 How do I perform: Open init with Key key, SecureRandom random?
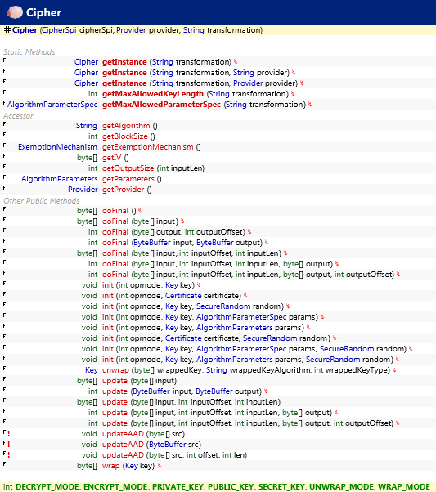[x=108, y=306]
